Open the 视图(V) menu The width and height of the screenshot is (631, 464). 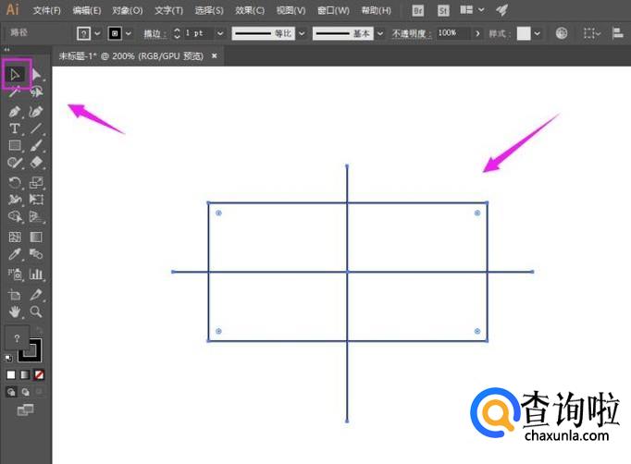tap(291, 10)
